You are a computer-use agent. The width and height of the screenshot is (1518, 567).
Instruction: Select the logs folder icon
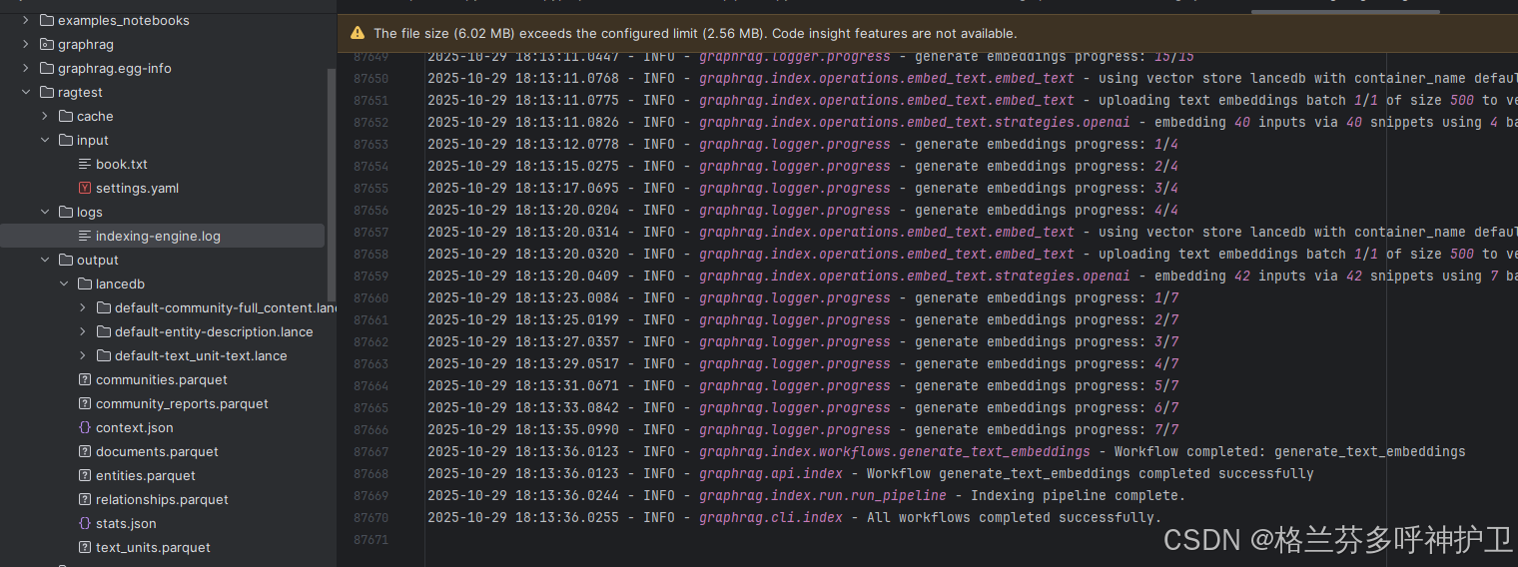[x=66, y=212]
